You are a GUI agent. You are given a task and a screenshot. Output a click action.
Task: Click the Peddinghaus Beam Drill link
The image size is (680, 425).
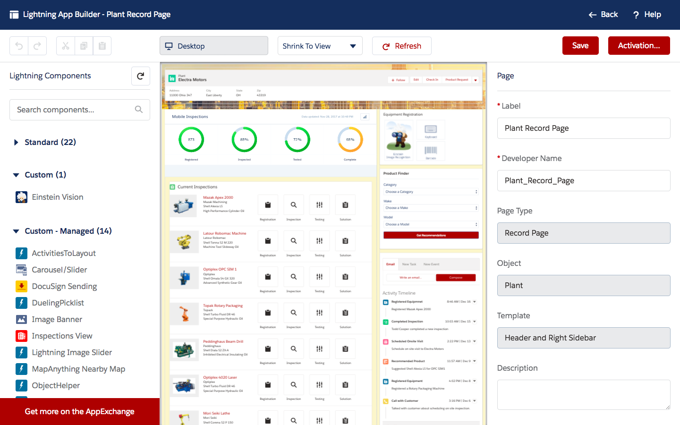click(223, 341)
